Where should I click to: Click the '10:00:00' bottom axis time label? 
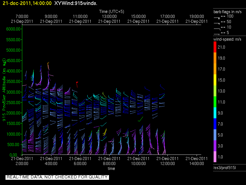pyautogui.click(x=138, y=164)
